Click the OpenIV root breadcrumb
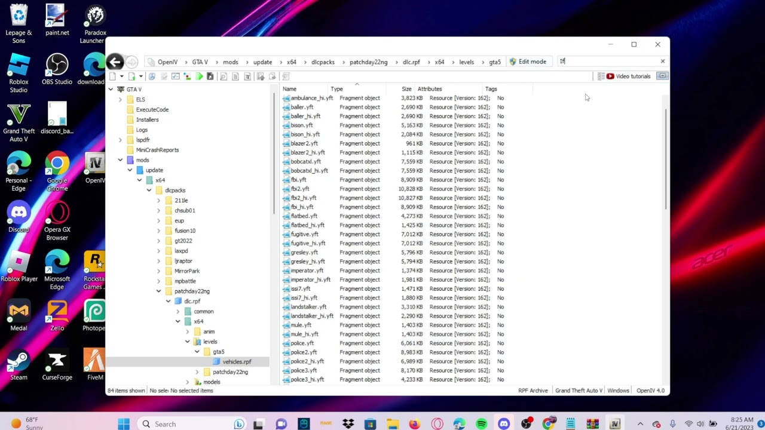Image resolution: width=765 pixels, height=430 pixels. tap(167, 62)
